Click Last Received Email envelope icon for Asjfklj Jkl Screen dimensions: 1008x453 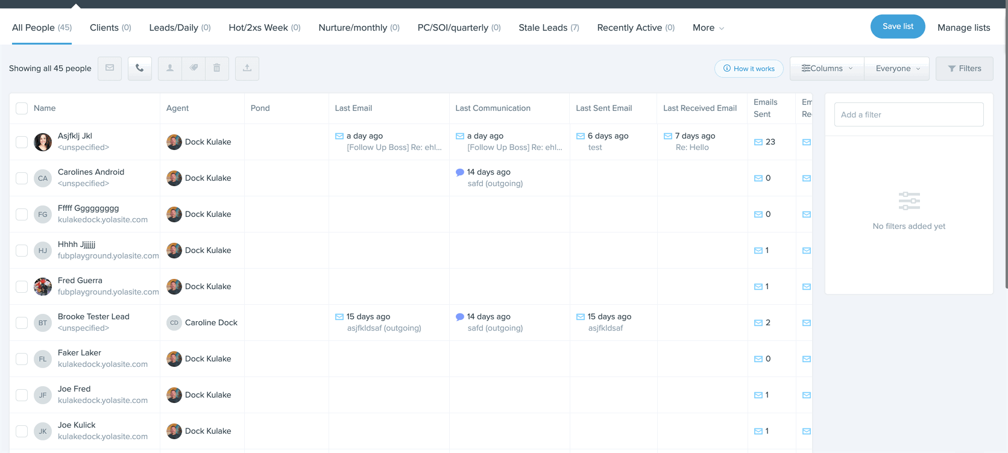pos(668,136)
